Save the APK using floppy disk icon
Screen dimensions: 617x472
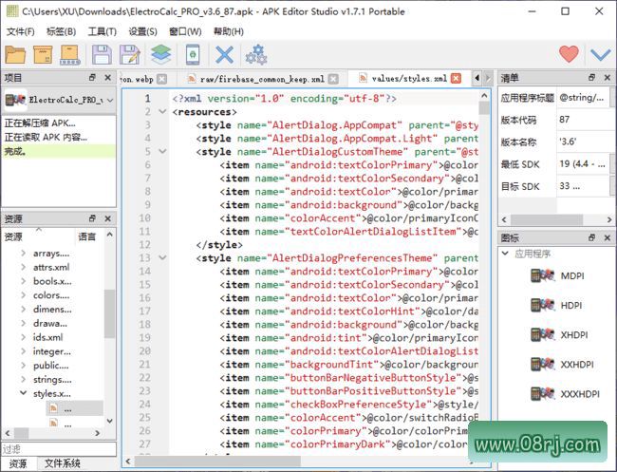point(102,55)
